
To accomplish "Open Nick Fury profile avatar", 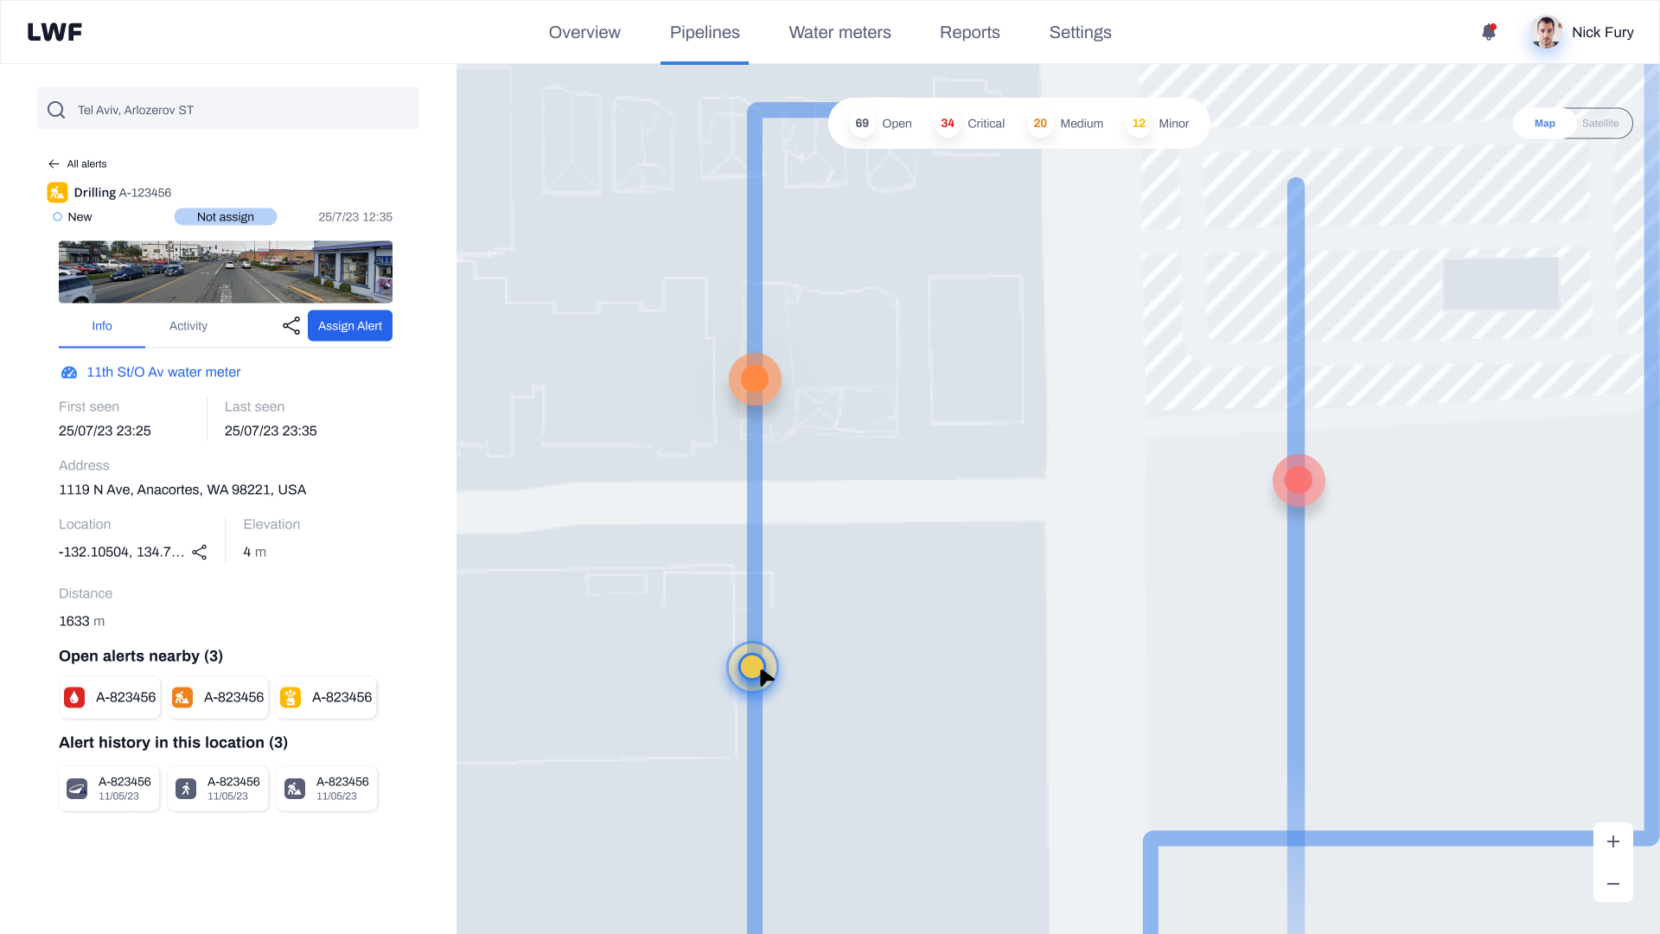I will (x=1546, y=32).
